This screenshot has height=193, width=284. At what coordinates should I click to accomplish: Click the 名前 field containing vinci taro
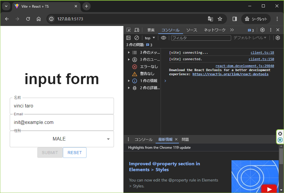coord(62,106)
